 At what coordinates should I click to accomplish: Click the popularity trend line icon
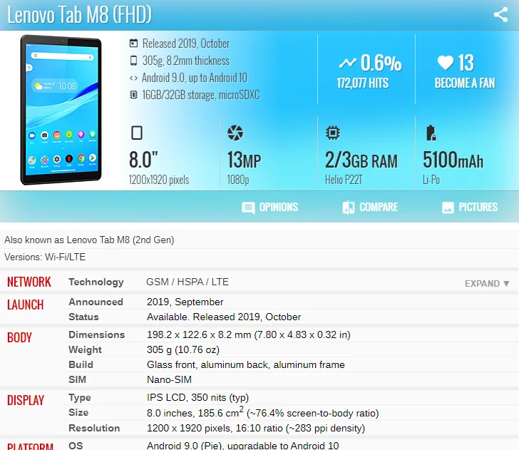tap(348, 63)
